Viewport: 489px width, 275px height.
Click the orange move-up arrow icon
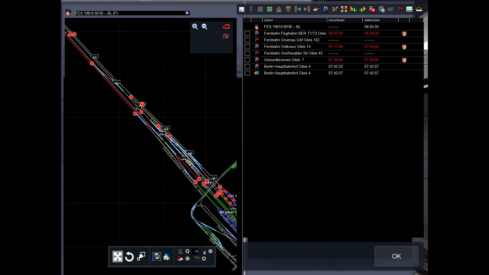pyautogui.click(x=279, y=9)
